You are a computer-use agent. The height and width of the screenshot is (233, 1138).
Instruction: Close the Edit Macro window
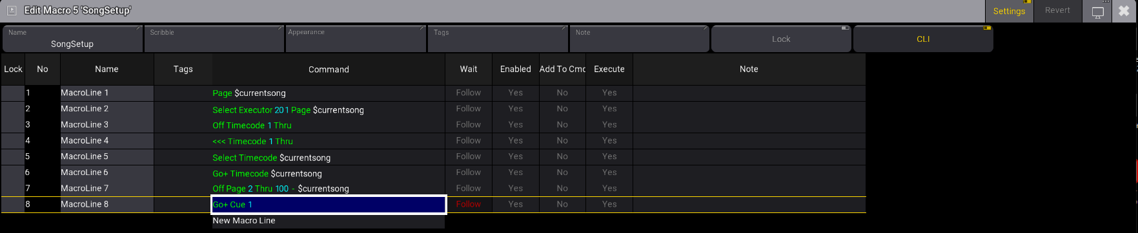click(x=1124, y=12)
